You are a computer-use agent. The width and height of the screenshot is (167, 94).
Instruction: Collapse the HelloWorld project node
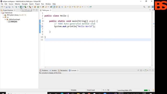pos(1,13)
